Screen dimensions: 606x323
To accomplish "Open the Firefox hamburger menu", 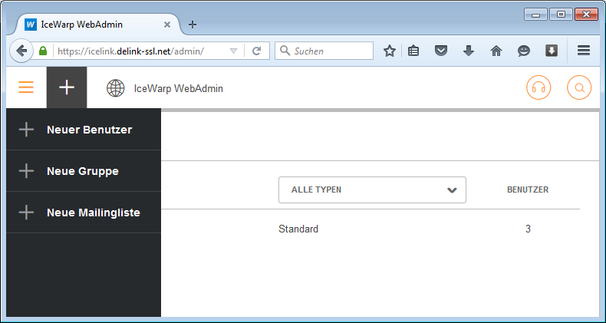I will (x=584, y=51).
